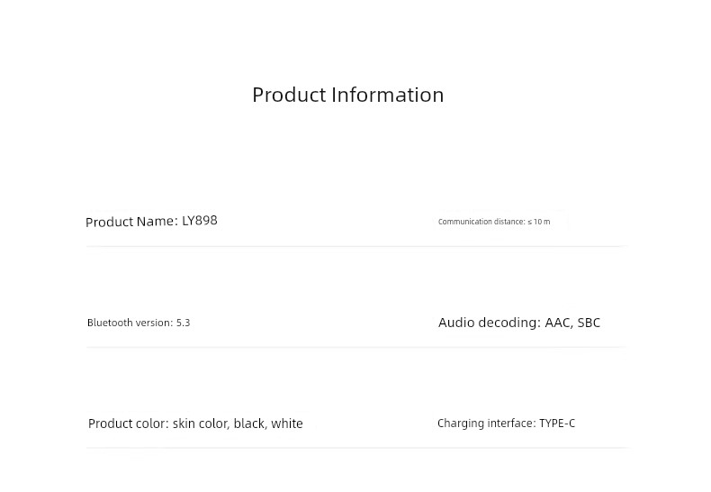Click the SBC codec name
This screenshot has width=711, height=492.
pyautogui.click(x=589, y=323)
